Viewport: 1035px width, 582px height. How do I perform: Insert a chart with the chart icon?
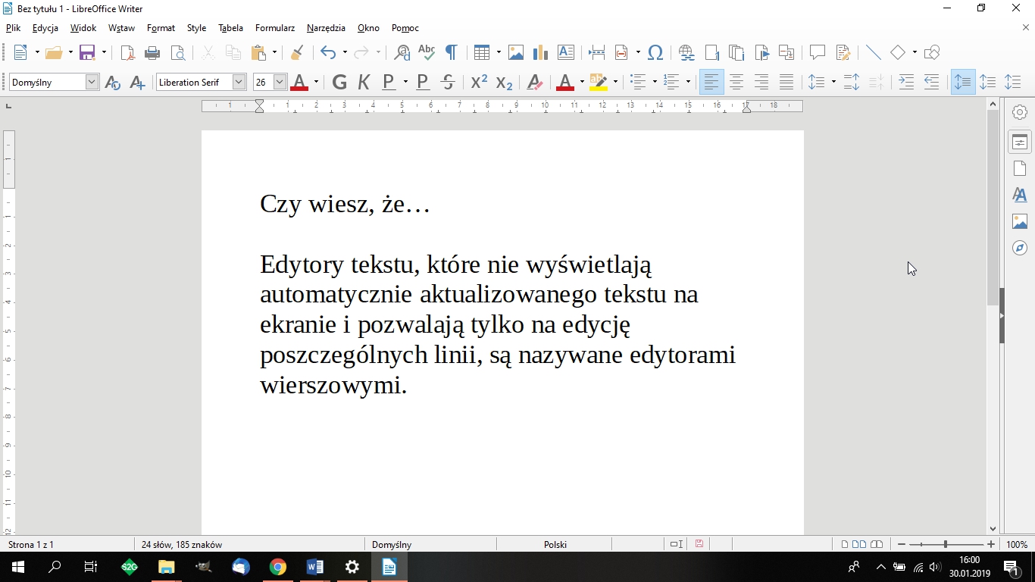coord(540,52)
